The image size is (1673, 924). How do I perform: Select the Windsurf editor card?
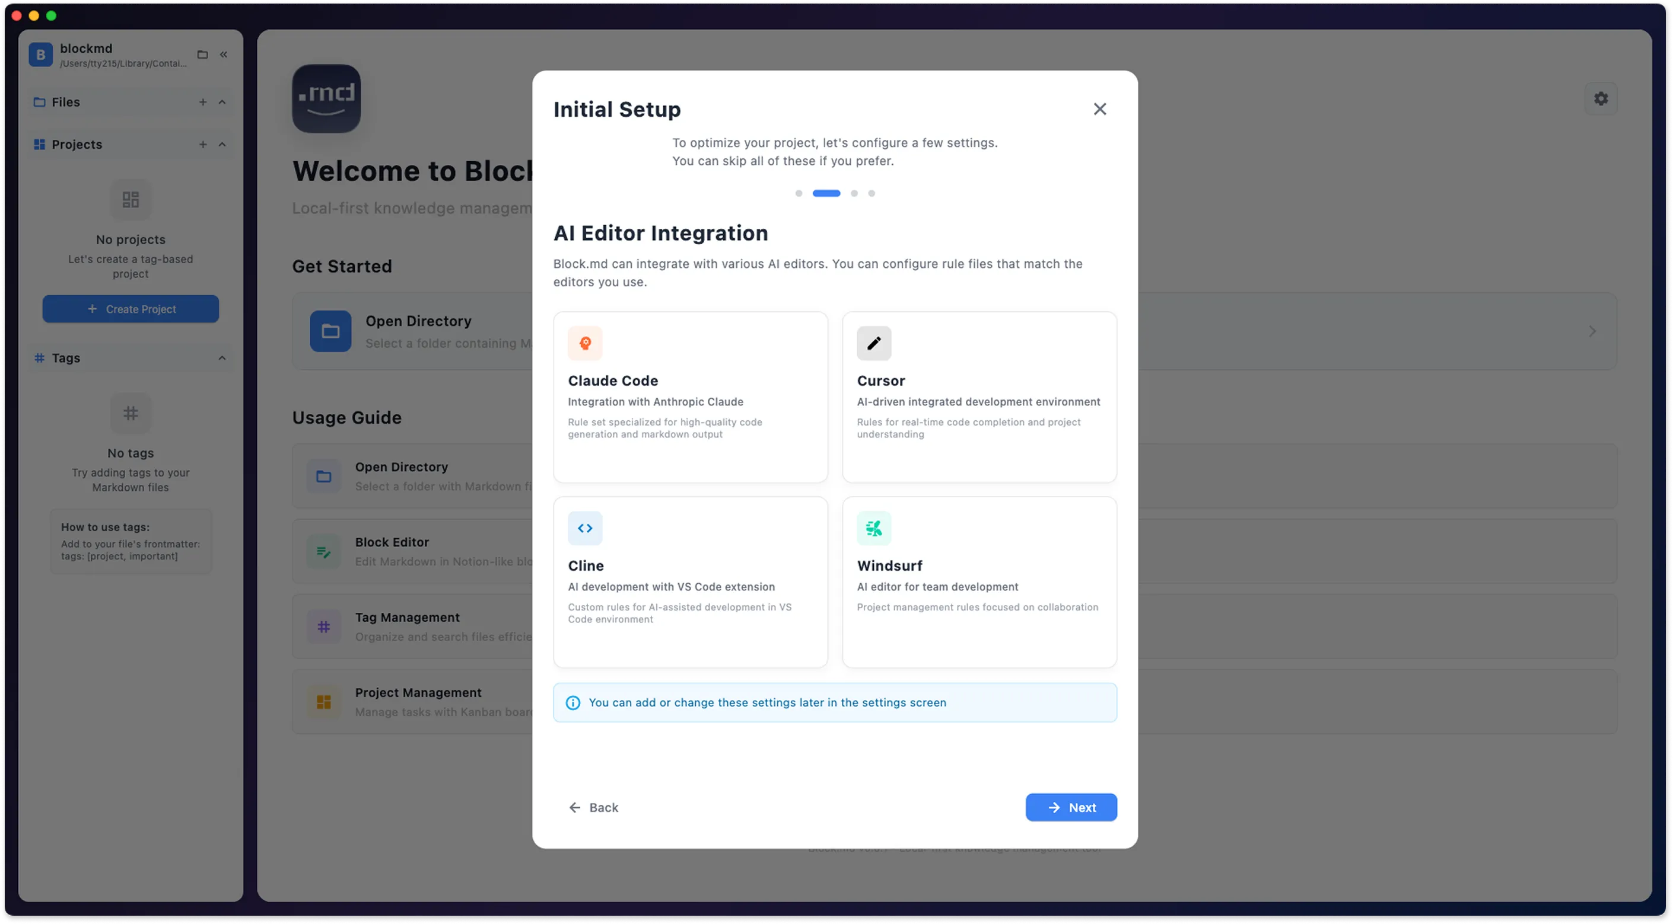[979, 582]
